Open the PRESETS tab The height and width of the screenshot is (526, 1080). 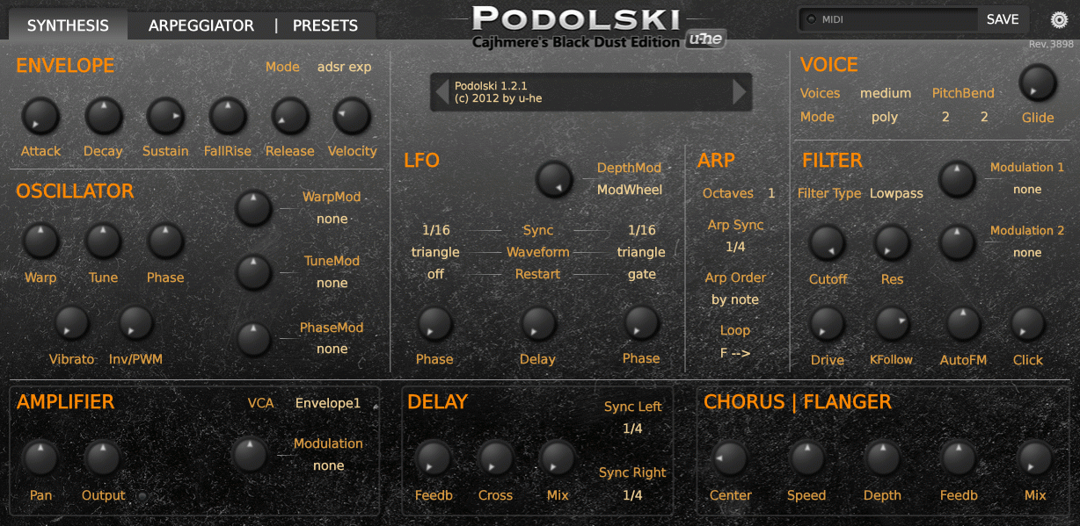tap(325, 25)
